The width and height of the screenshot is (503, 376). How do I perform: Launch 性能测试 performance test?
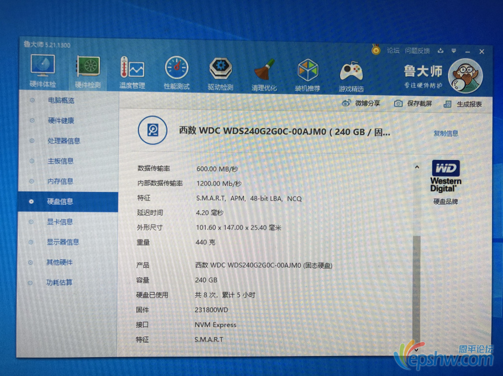(x=176, y=73)
